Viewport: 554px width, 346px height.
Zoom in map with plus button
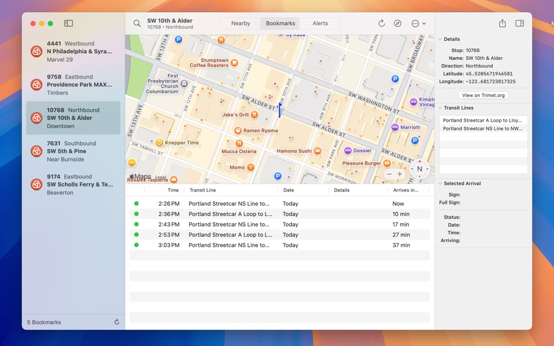(399, 174)
